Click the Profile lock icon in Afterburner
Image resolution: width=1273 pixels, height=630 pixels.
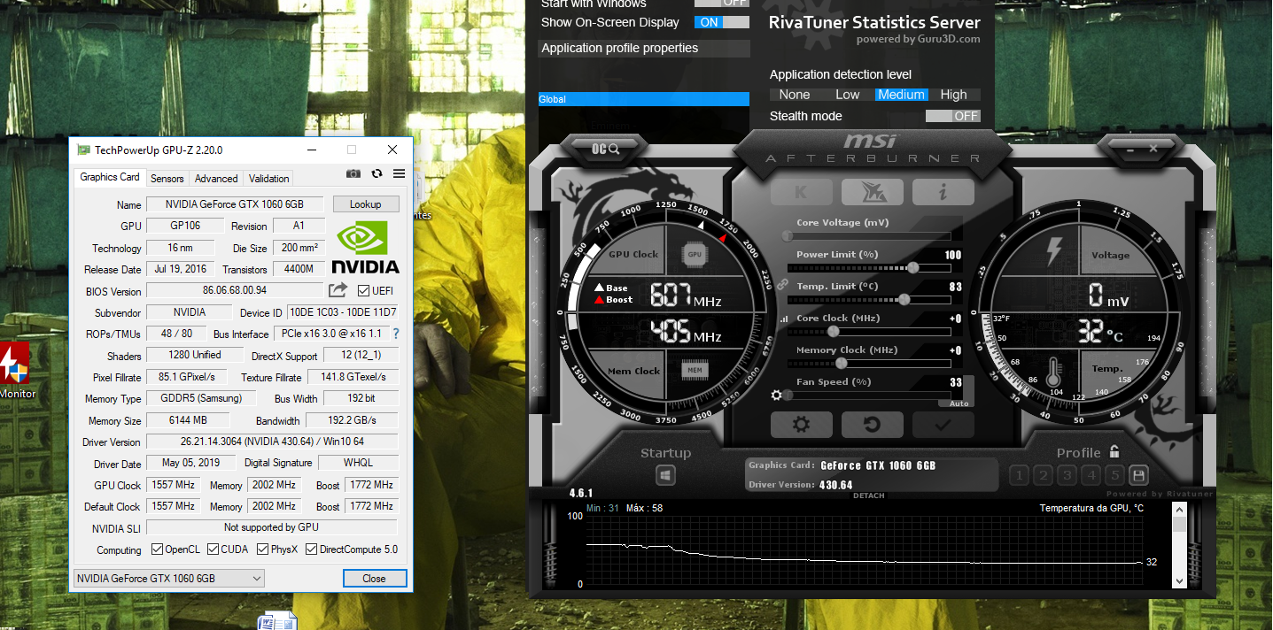click(1114, 451)
